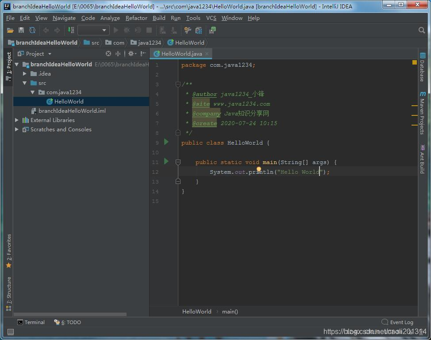Click the SDK/AVD chip toolbar icon
Image resolution: width=431 pixels, height=340 pixels.
[212, 30]
